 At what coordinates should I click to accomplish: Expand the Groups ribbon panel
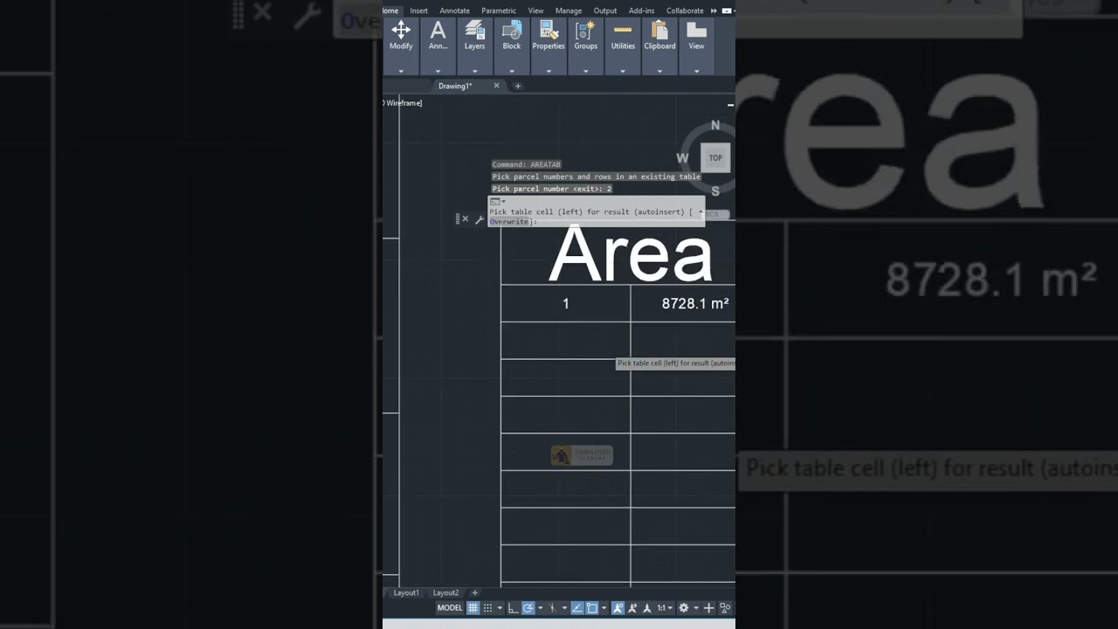(585, 71)
